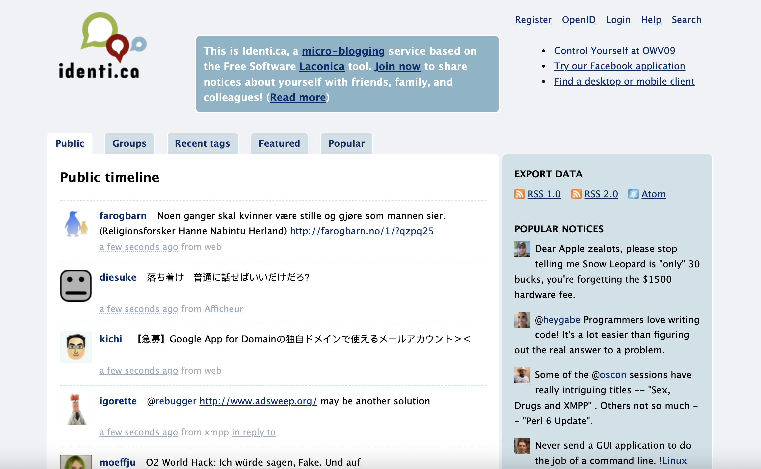
Task: Click the Afficheur source link
Action: click(x=223, y=309)
